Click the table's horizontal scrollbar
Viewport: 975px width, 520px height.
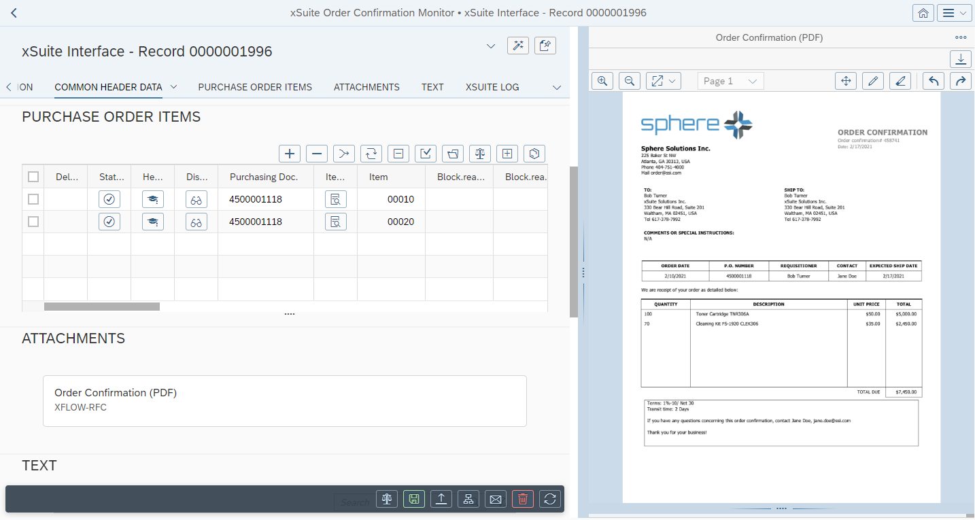click(x=102, y=307)
